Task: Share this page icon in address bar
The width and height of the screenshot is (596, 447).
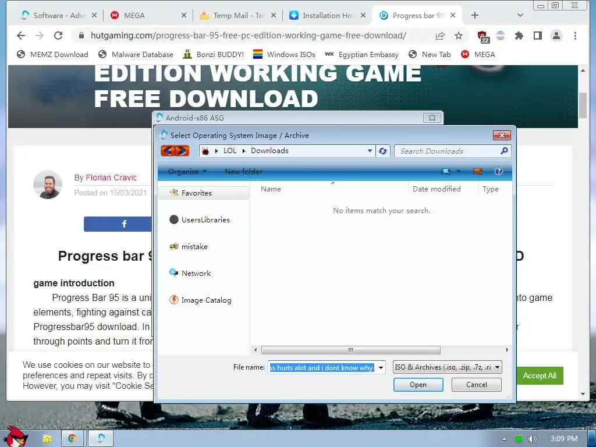Action: point(440,36)
